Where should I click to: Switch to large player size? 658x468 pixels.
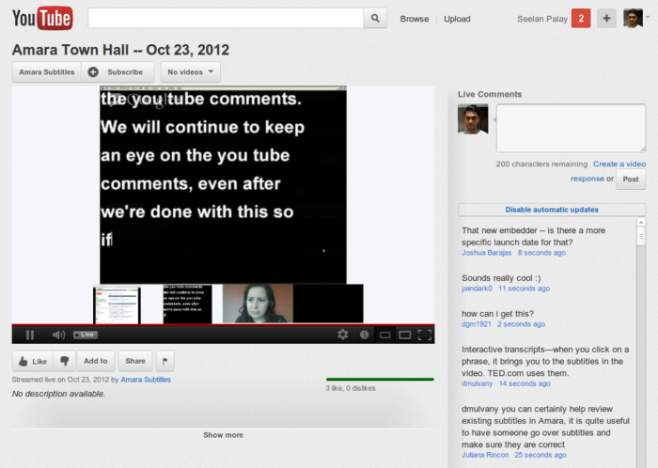tap(404, 335)
